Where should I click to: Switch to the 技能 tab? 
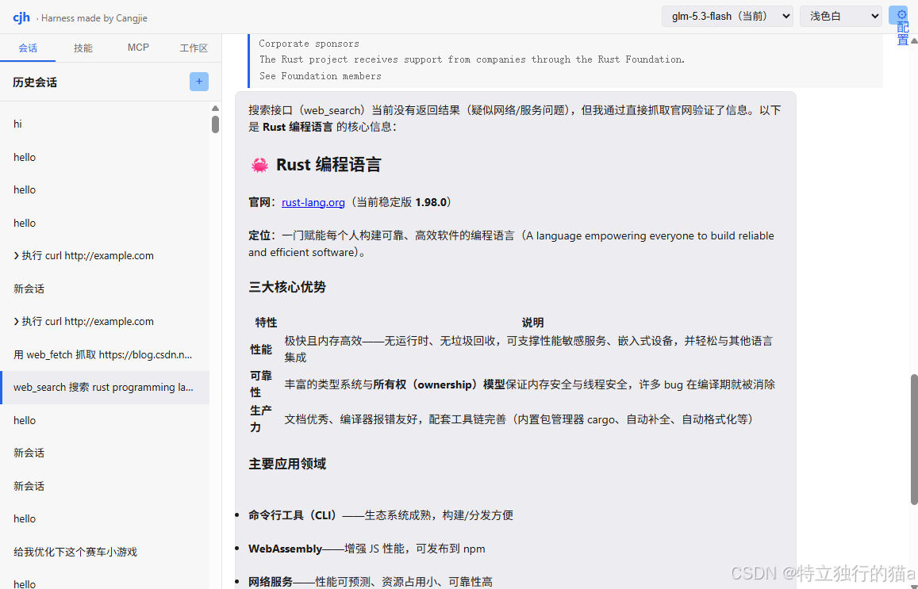click(83, 48)
